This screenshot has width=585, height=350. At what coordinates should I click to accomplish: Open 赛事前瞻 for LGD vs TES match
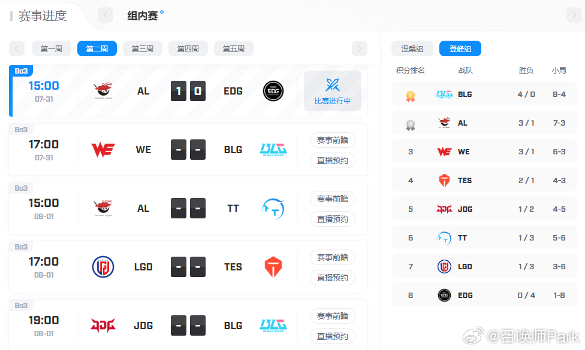[333, 257]
